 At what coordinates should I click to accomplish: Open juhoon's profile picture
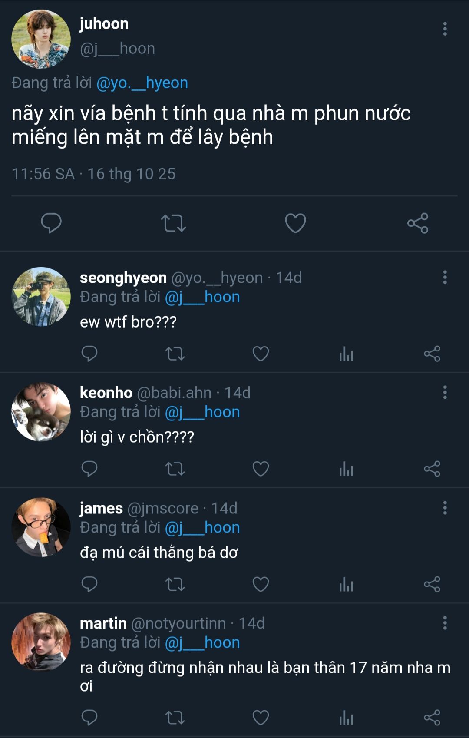click(41, 39)
